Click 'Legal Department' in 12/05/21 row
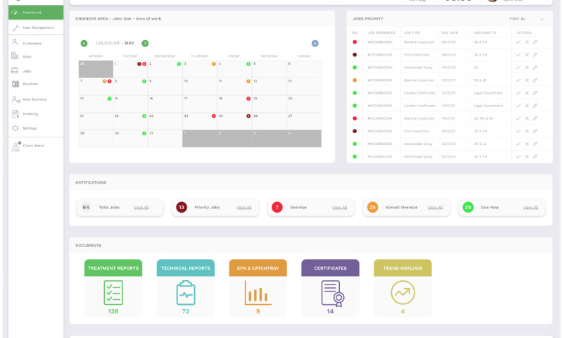 [x=488, y=93]
